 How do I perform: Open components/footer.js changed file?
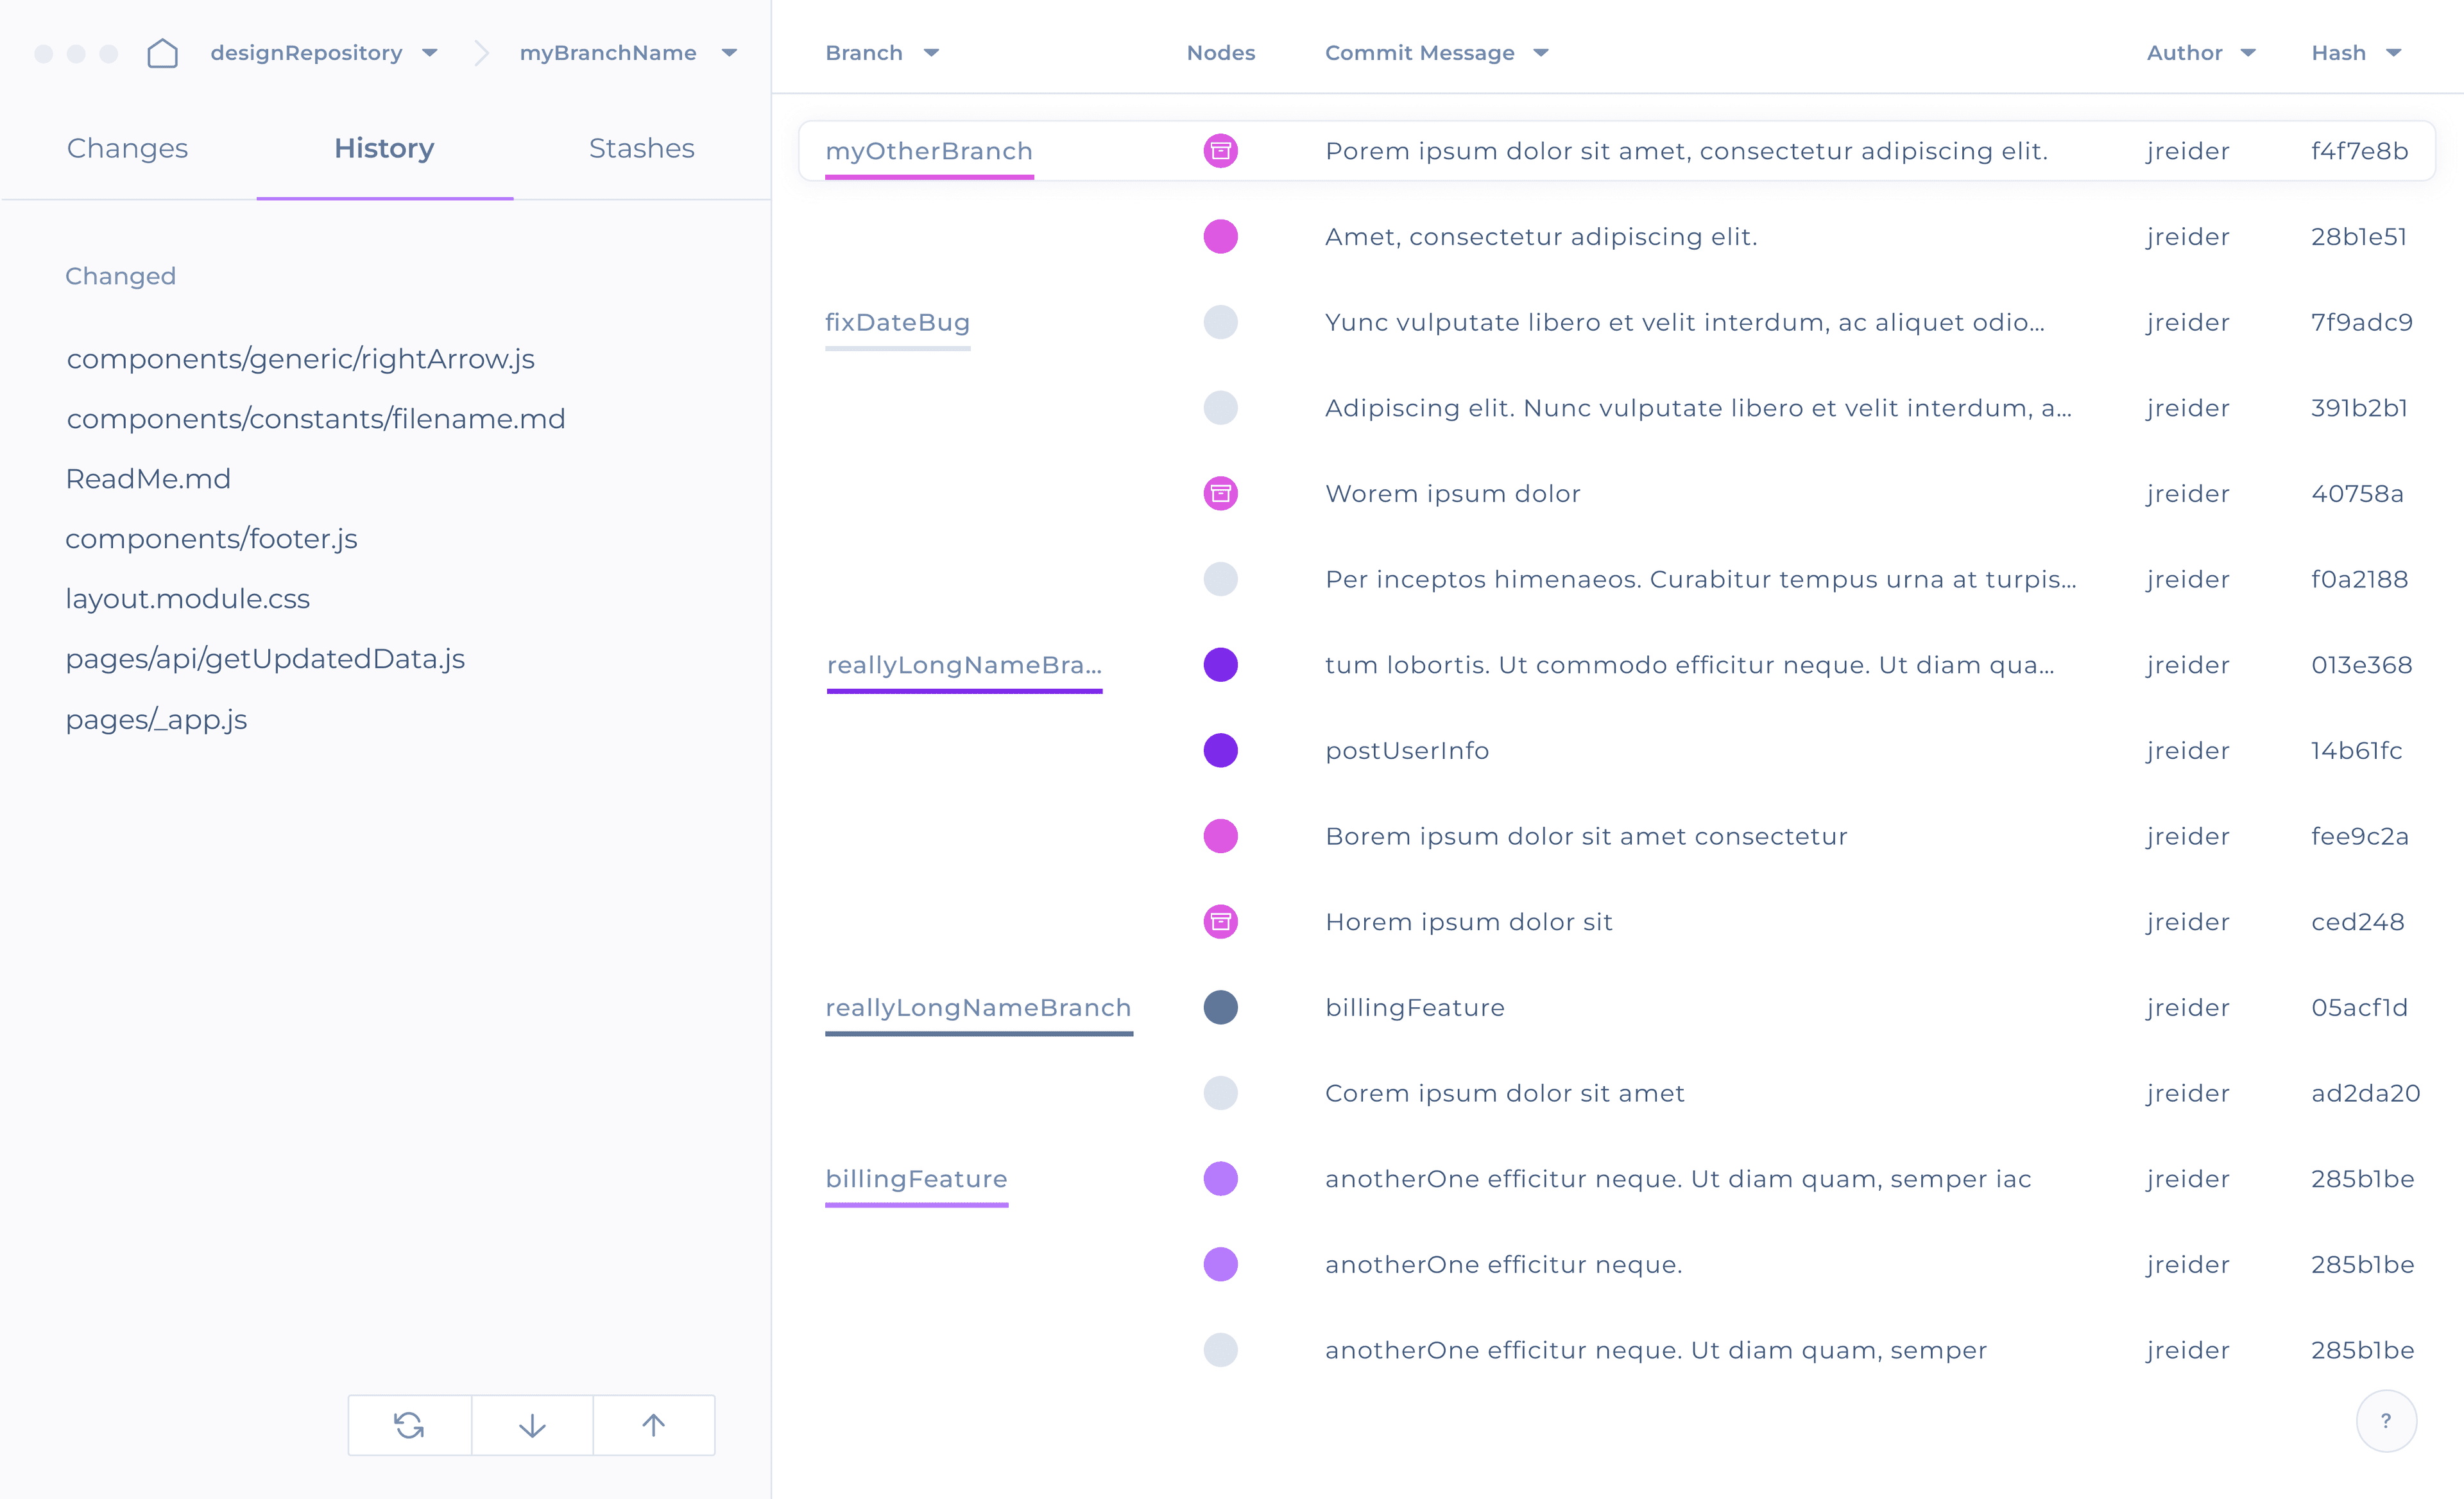click(x=211, y=539)
